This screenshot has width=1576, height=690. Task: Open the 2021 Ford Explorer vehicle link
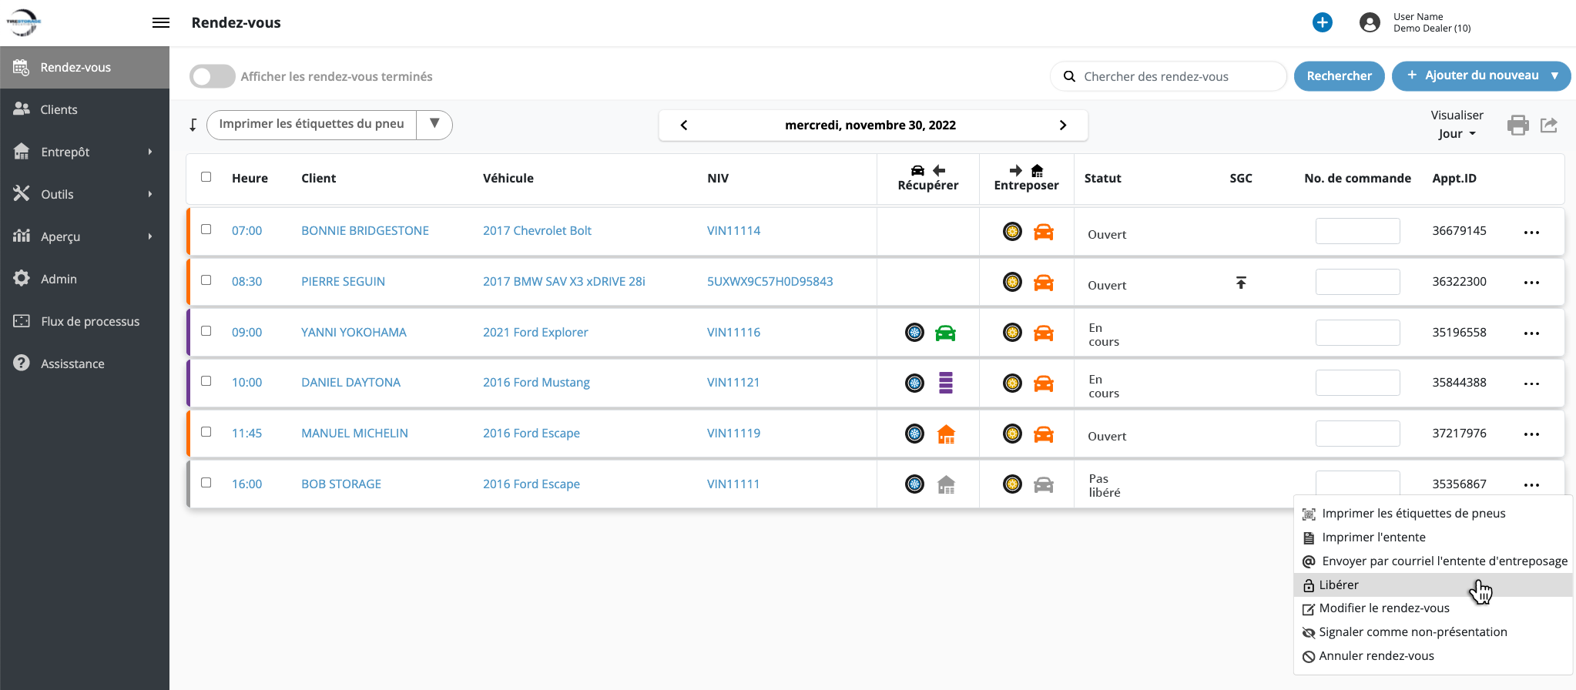[535, 333]
